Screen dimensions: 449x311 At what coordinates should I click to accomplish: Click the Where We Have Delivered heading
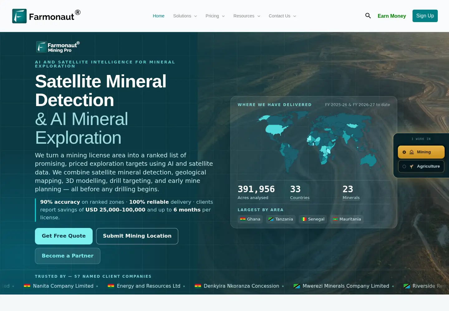click(274, 105)
